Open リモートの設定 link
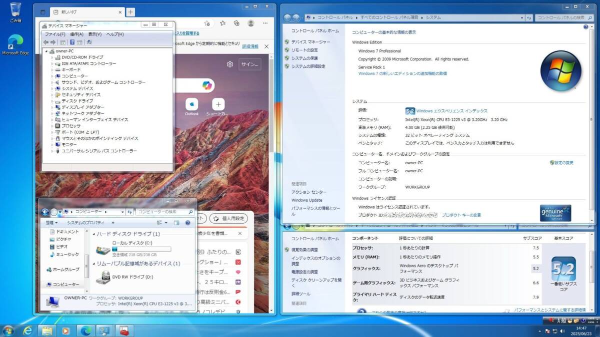Image resolution: width=600 pixels, height=337 pixels. pyautogui.click(x=304, y=50)
